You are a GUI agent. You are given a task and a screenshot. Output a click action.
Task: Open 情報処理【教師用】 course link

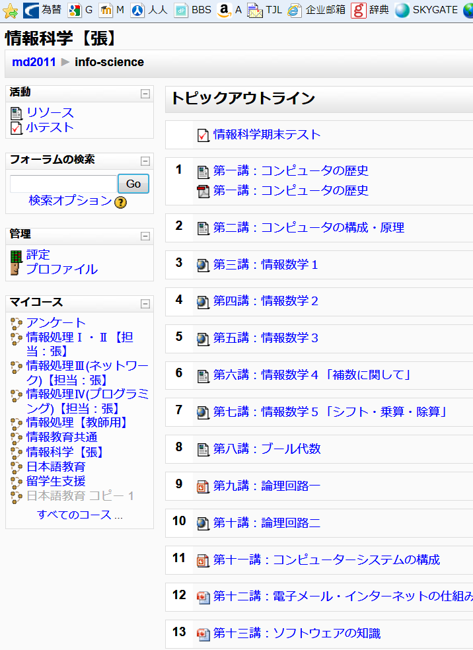point(79,422)
